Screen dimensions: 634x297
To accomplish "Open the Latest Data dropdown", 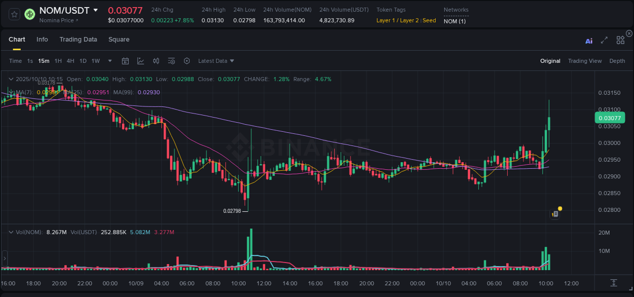I will pyautogui.click(x=215, y=61).
